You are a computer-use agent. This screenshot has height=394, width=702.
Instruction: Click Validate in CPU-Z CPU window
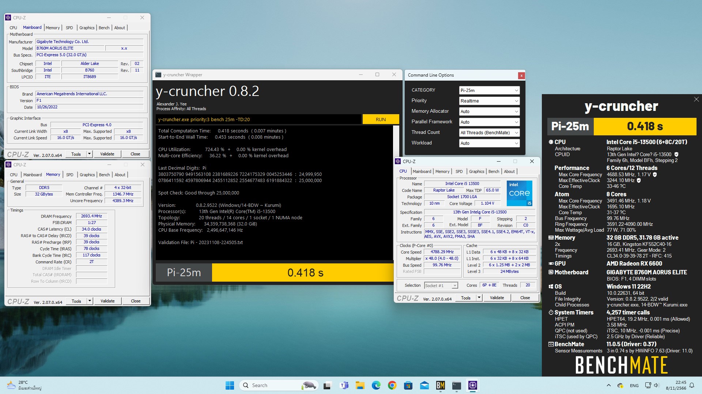(497, 298)
